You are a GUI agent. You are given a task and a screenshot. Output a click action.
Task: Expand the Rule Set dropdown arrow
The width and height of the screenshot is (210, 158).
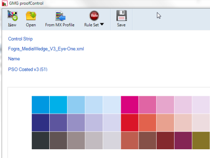point(102,24)
